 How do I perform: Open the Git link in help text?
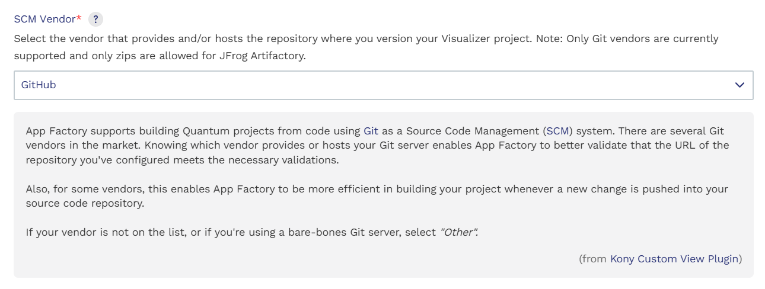(x=371, y=131)
